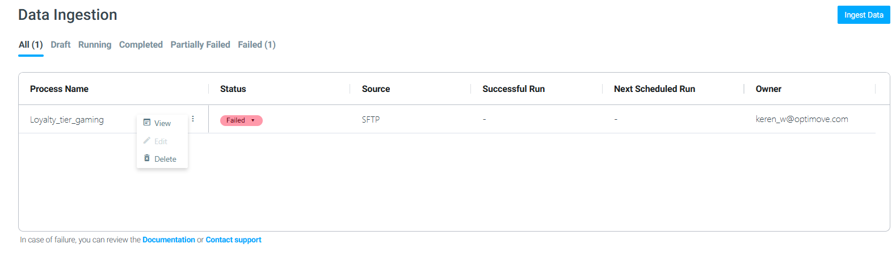Click the Contact support link
The width and height of the screenshot is (896, 256).
click(x=233, y=240)
